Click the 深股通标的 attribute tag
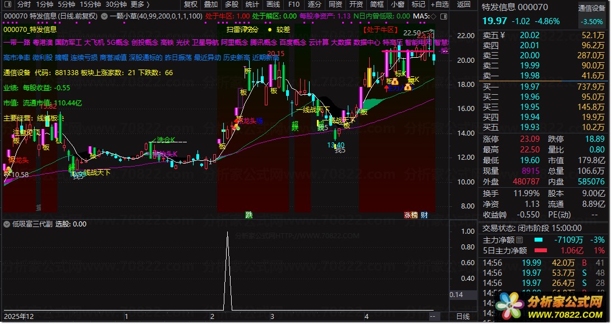This screenshot has height=324, width=612. coord(145,58)
